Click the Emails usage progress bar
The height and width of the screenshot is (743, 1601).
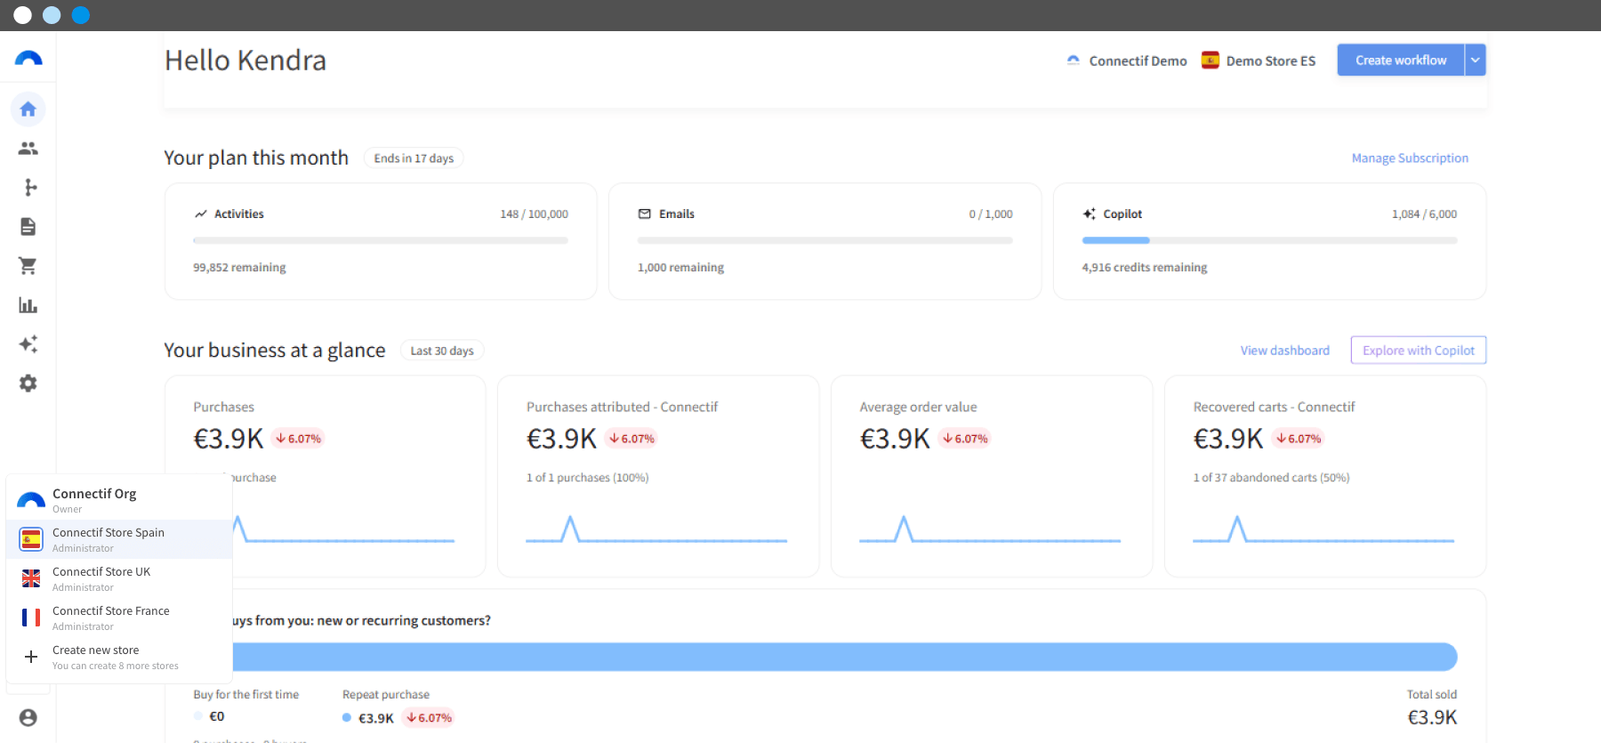pyautogui.click(x=825, y=240)
